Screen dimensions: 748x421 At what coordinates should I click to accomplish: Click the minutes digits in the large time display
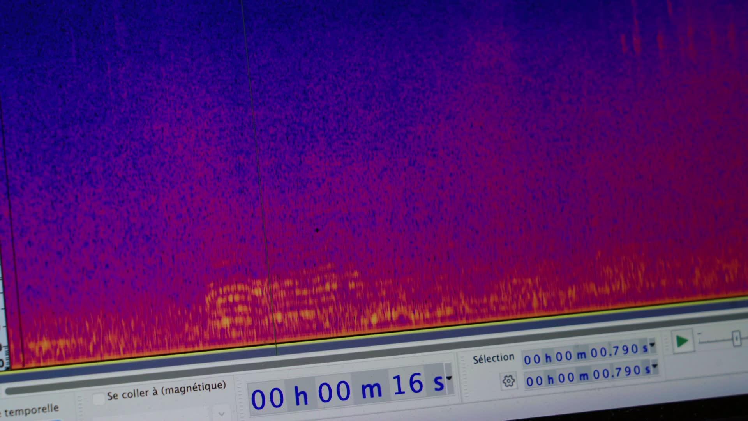coord(334,392)
